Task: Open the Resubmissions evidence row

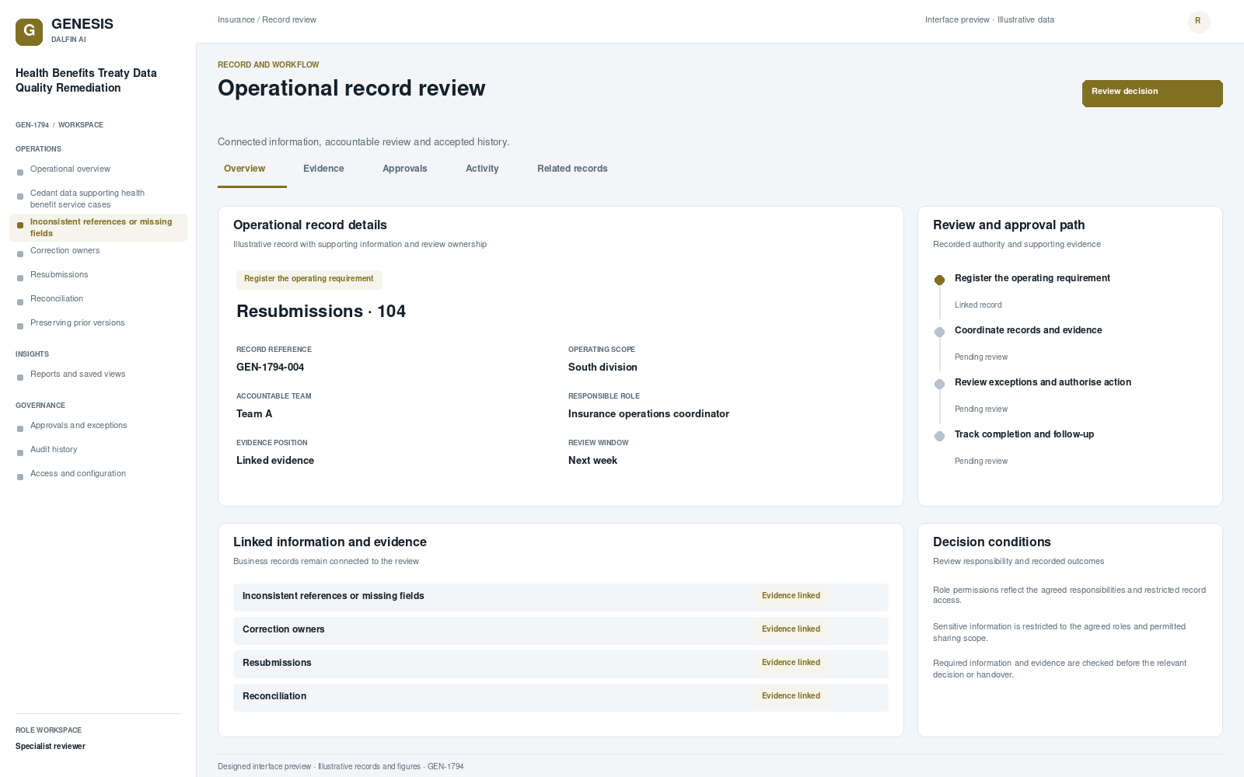Action: coord(561,664)
